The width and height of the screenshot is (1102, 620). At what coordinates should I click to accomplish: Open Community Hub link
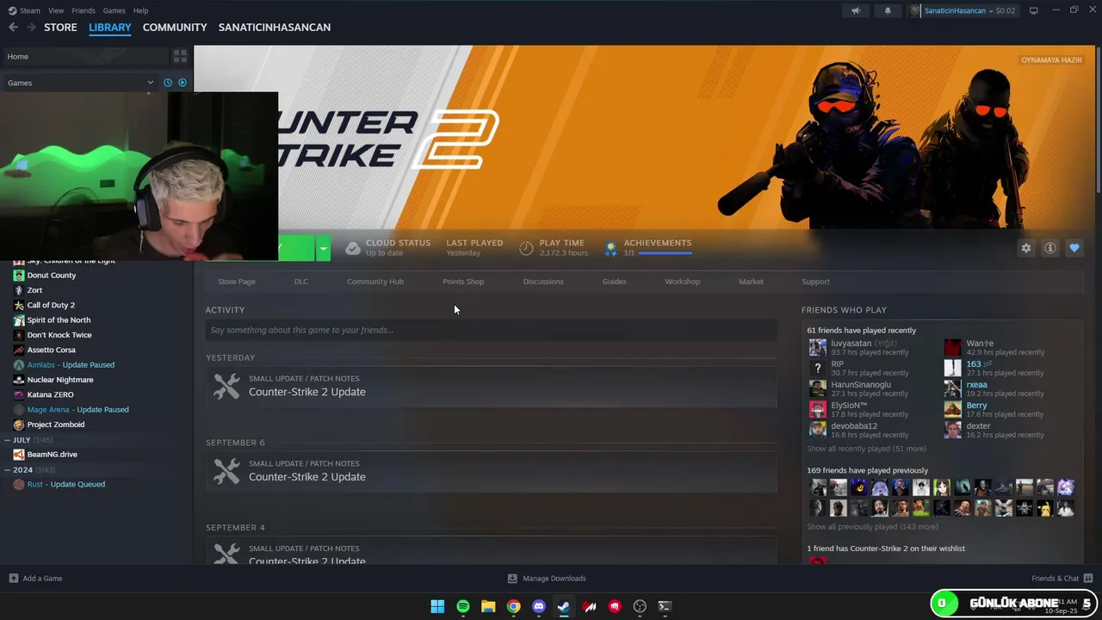pos(375,282)
